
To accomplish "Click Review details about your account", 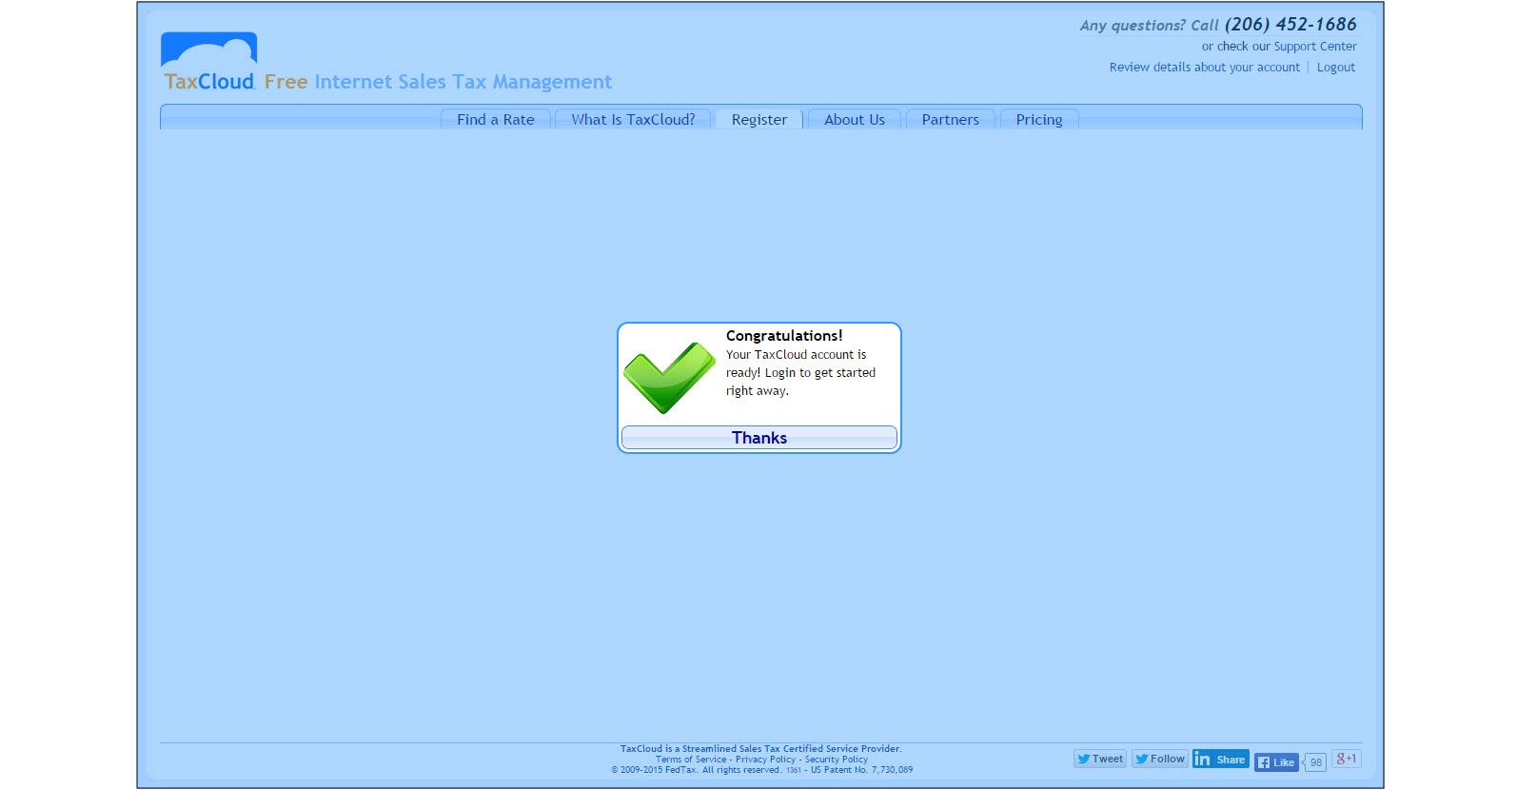I will coord(1204,67).
